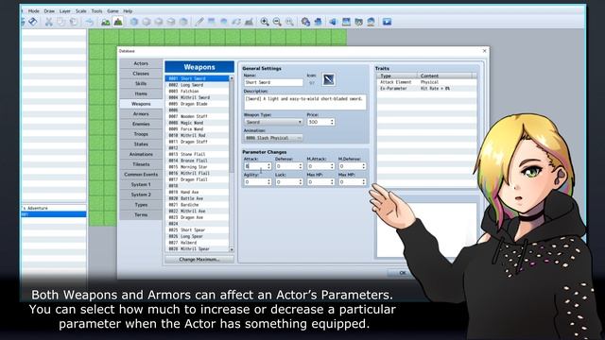Click the Defense parameter spin box
605x340 pixels.
pyautogui.click(x=289, y=166)
